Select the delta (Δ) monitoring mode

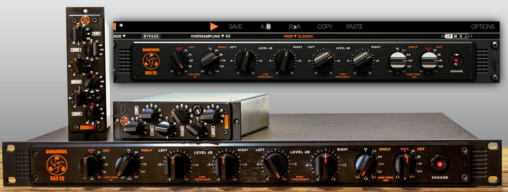pyautogui.click(x=466, y=36)
